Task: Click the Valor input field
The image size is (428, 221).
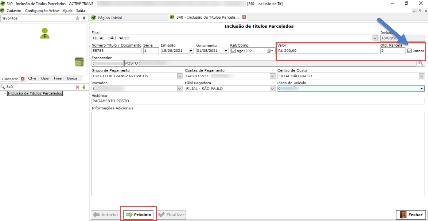Action: (327, 51)
